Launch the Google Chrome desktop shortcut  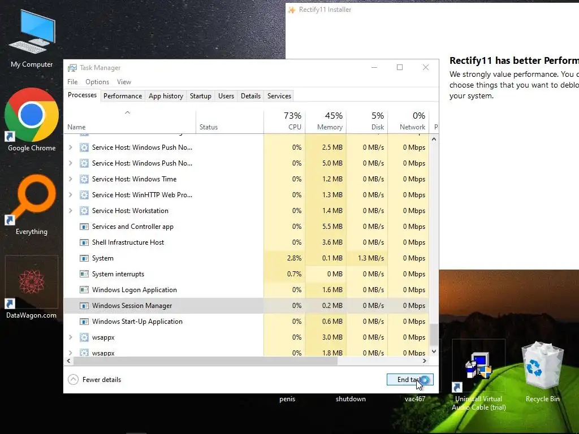[32, 120]
